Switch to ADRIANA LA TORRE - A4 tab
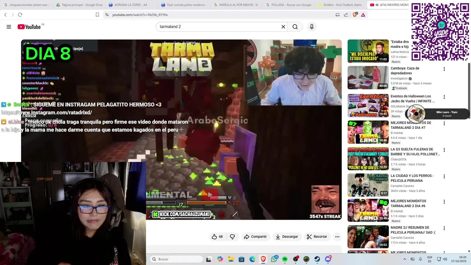Image resolution: width=471 pixels, height=265 pixels. click(x=132, y=5)
